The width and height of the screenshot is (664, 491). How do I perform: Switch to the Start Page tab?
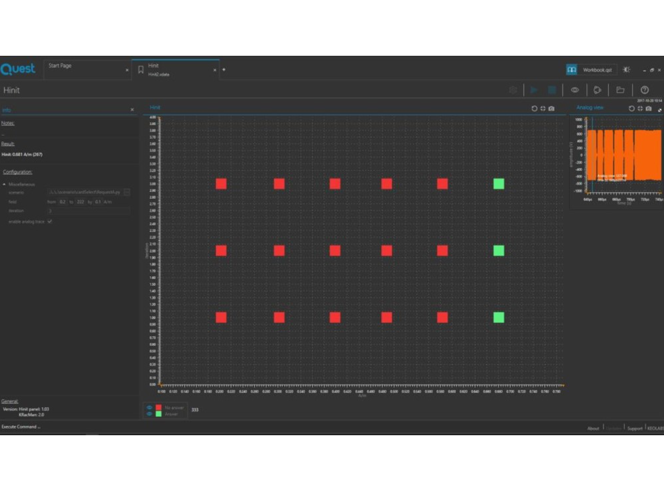pos(60,66)
